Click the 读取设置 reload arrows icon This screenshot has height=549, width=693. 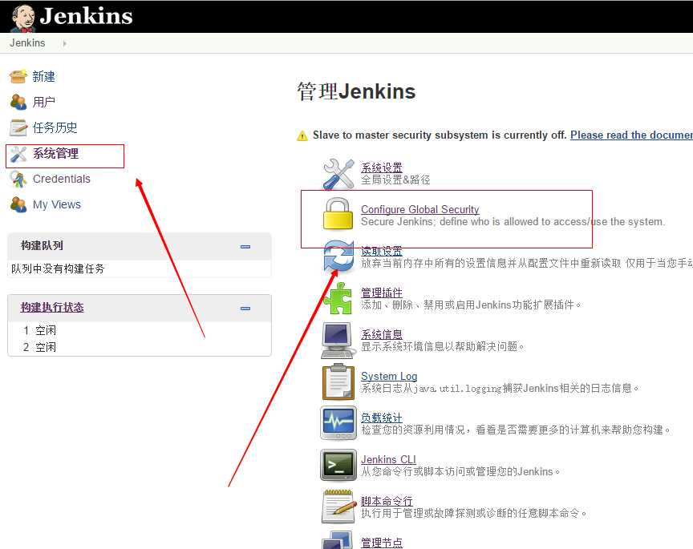click(338, 256)
